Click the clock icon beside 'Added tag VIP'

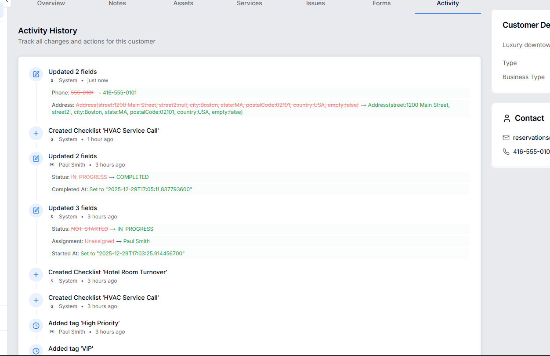click(36, 350)
